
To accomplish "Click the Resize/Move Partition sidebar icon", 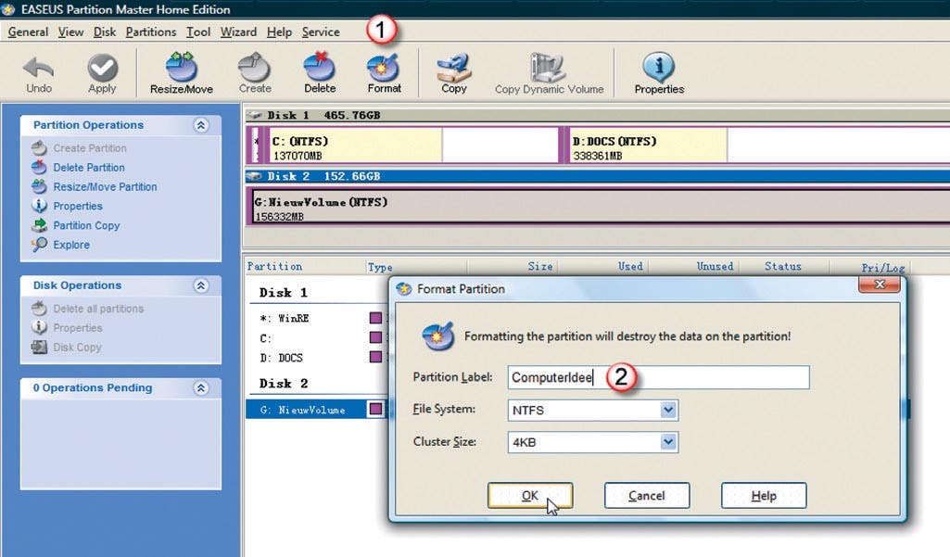I will tap(39, 186).
